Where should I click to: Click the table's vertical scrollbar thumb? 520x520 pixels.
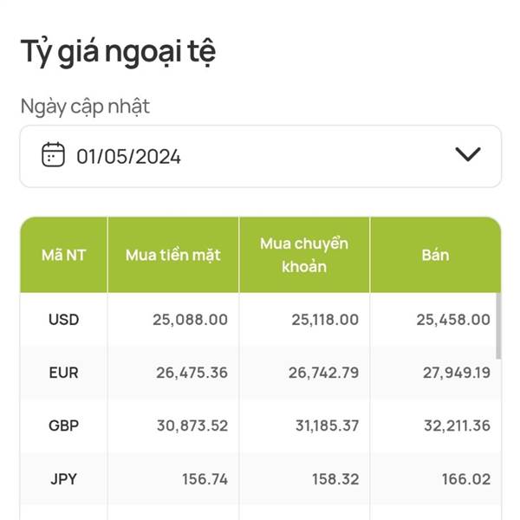pyautogui.click(x=498, y=326)
